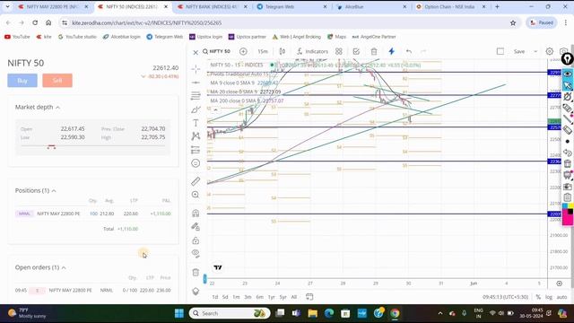
Task: Select the All time range
Action: click(294, 297)
